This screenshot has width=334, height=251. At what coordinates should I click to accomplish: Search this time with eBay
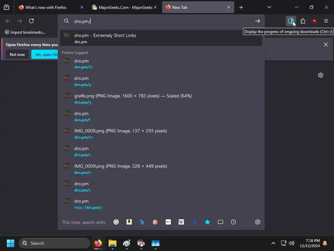pyautogui.click(x=168, y=222)
